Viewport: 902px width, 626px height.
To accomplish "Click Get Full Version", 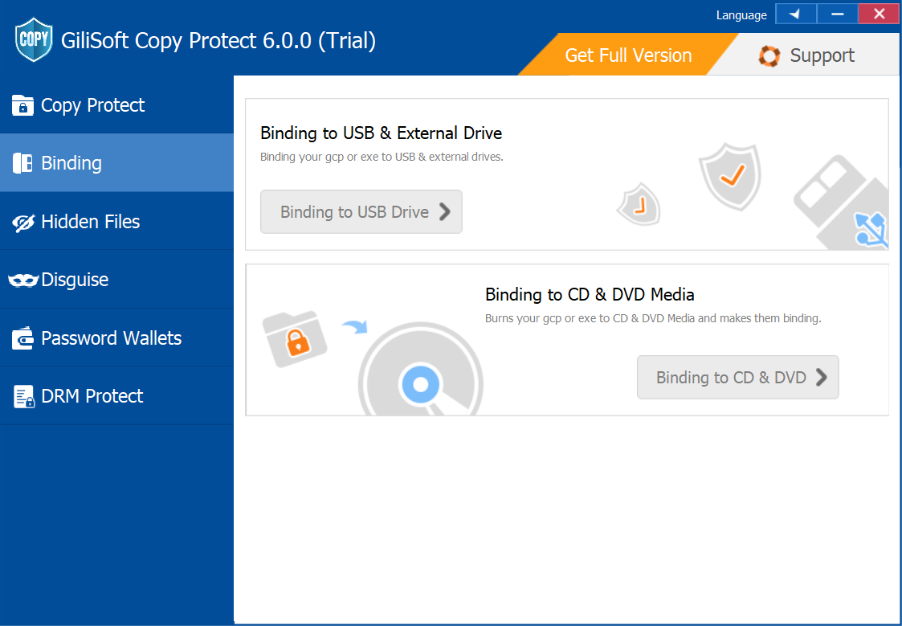I will pos(628,55).
